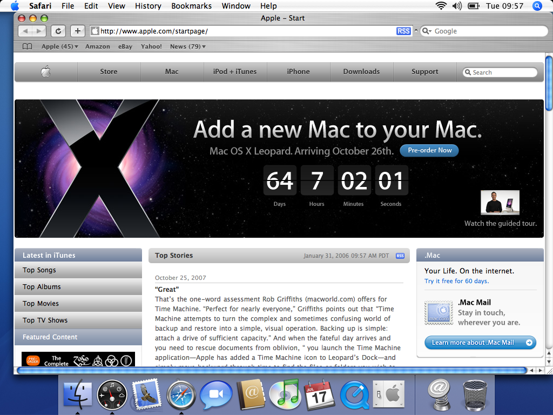This screenshot has width=553, height=415.
Task: Click Watch the guided tour link
Action: (501, 223)
